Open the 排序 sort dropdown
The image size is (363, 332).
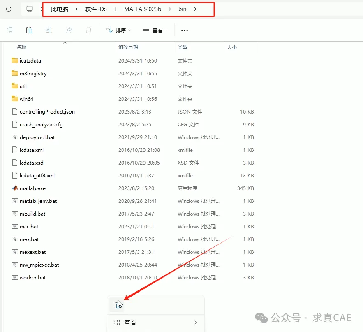coord(118,30)
